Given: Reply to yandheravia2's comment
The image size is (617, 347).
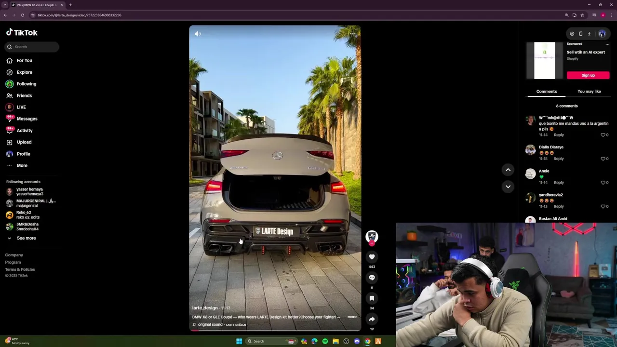Looking at the screenshot, I should pyautogui.click(x=559, y=206).
